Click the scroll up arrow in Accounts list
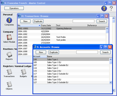 click(111, 59)
